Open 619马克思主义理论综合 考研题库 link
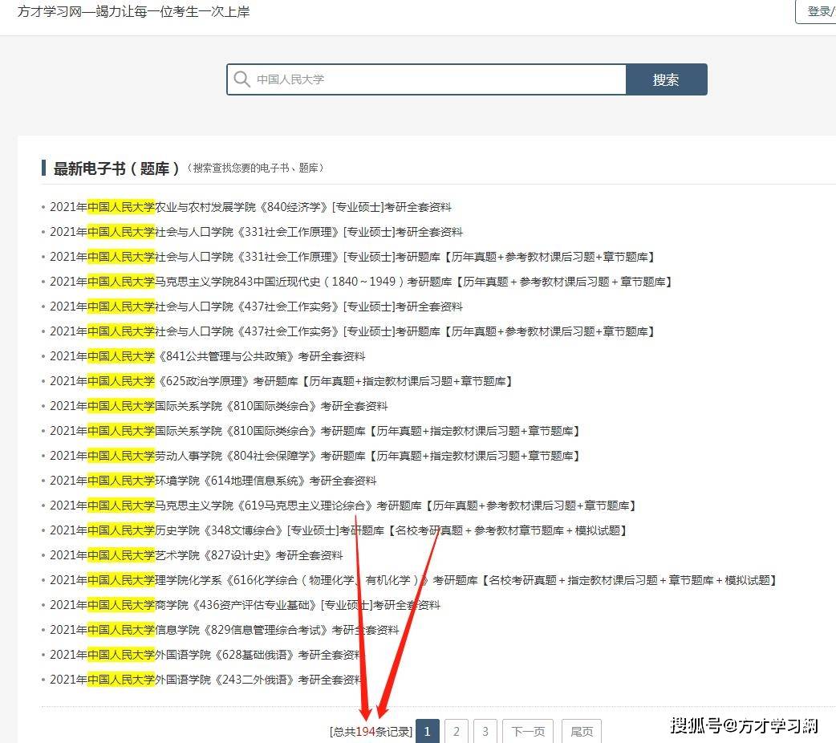The height and width of the screenshot is (743, 836). point(343,505)
